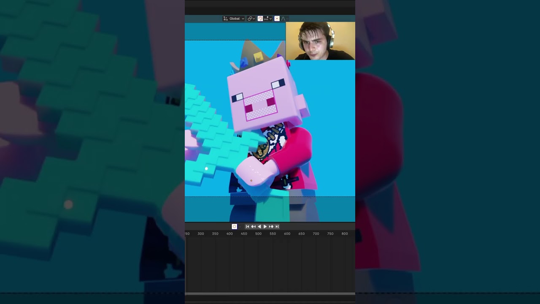The width and height of the screenshot is (540, 304).
Task: Click frame 600 on timeline ruler
Action: point(287,233)
